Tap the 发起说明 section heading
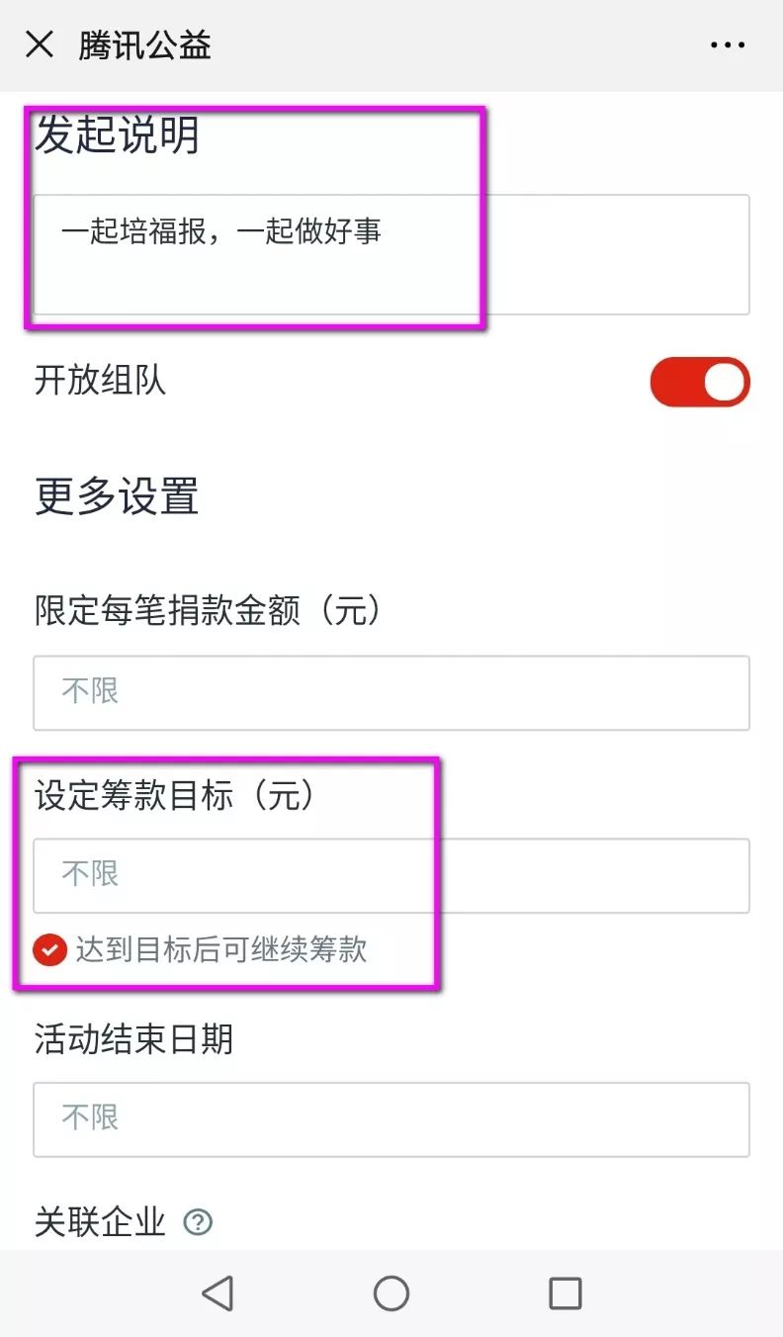The image size is (783, 1337). click(x=117, y=134)
